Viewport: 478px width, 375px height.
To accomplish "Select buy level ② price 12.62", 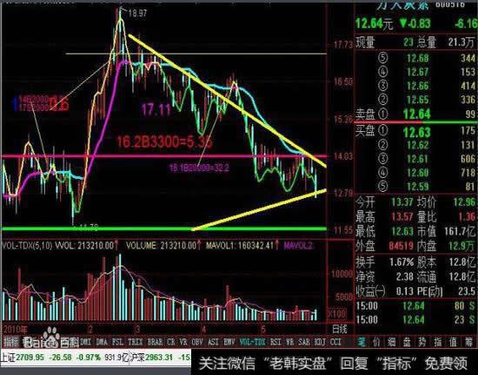I will coord(417,145).
